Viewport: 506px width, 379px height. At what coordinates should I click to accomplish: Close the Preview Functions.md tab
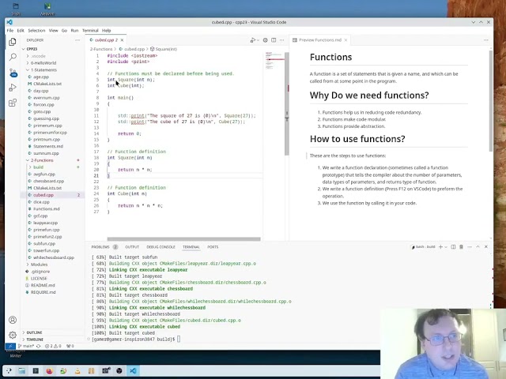[346, 40]
